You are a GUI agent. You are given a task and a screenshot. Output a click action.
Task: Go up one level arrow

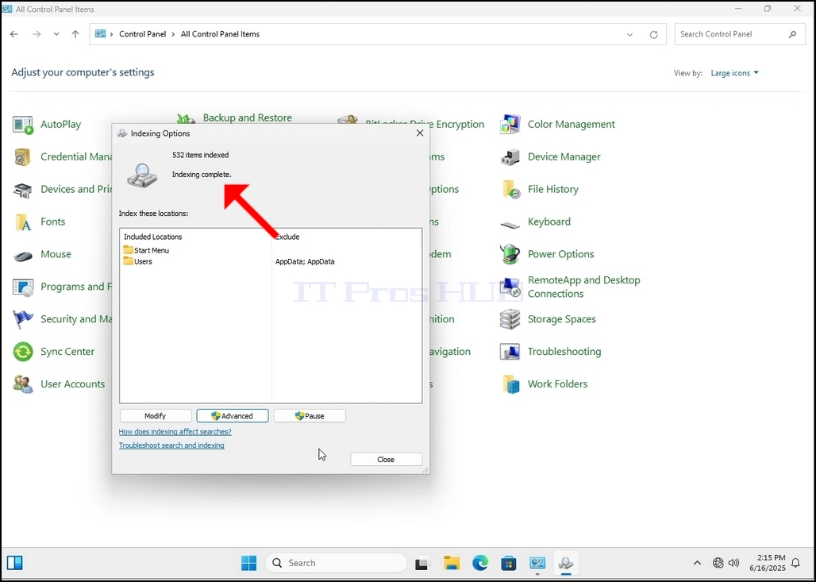click(75, 34)
